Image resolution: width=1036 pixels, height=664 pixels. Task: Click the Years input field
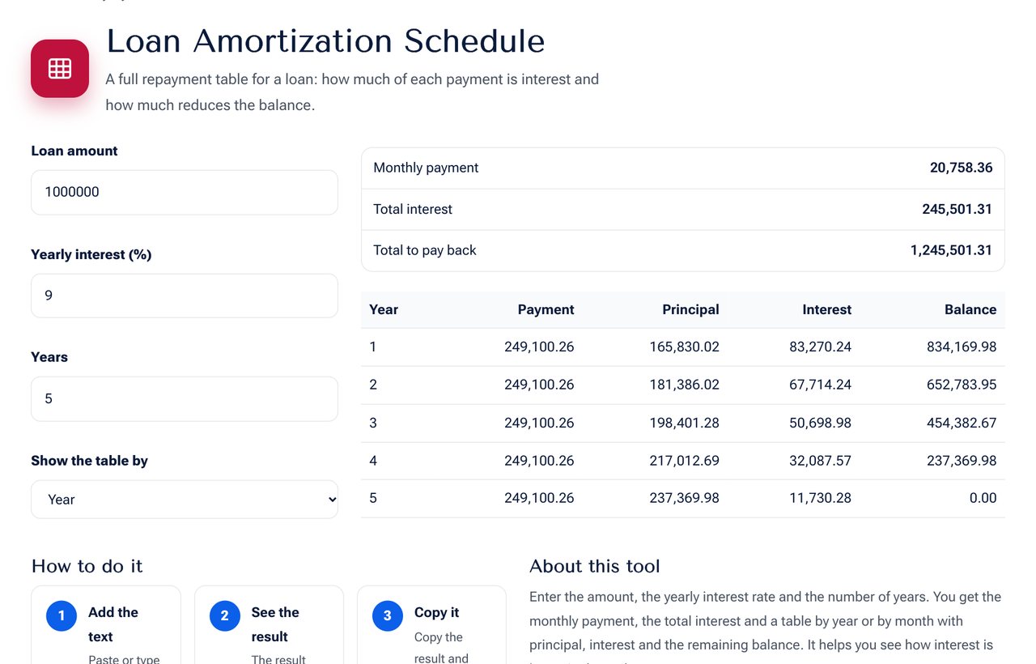[x=185, y=398]
